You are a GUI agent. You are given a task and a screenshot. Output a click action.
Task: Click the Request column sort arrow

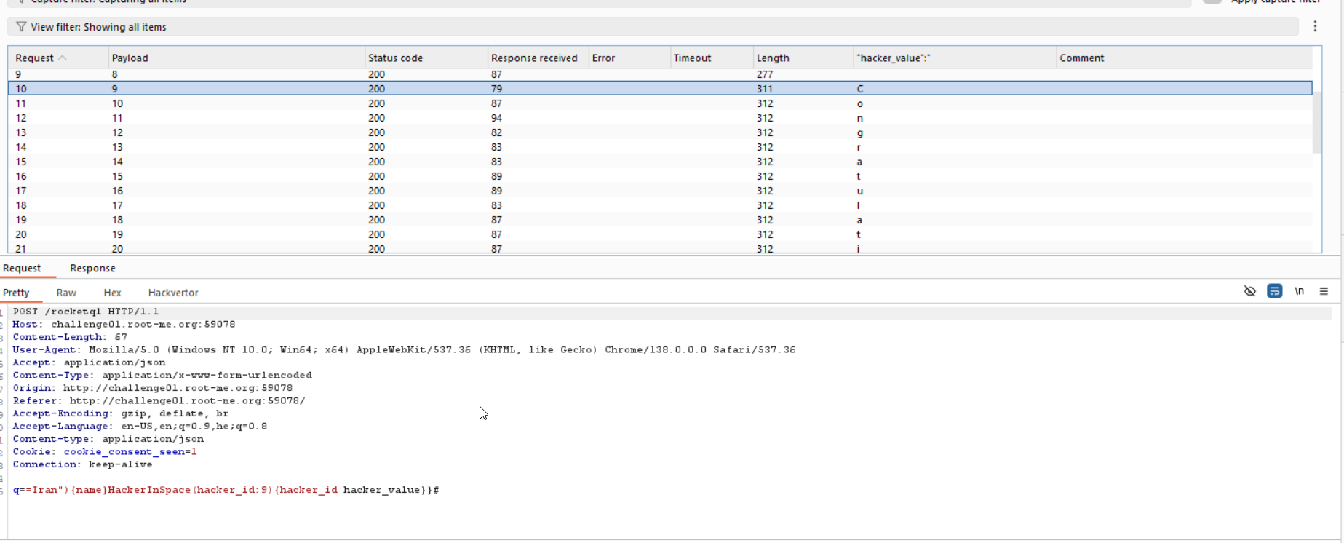(63, 58)
